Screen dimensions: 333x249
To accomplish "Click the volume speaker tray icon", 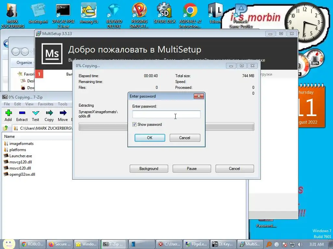I will (300, 244).
